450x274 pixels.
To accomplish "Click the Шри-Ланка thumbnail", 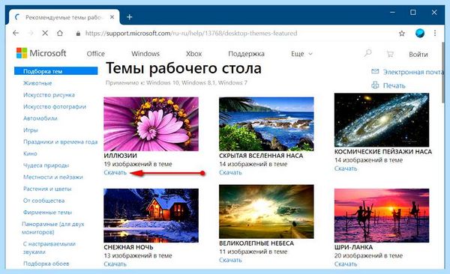I will pyautogui.click(x=382, y=216).
